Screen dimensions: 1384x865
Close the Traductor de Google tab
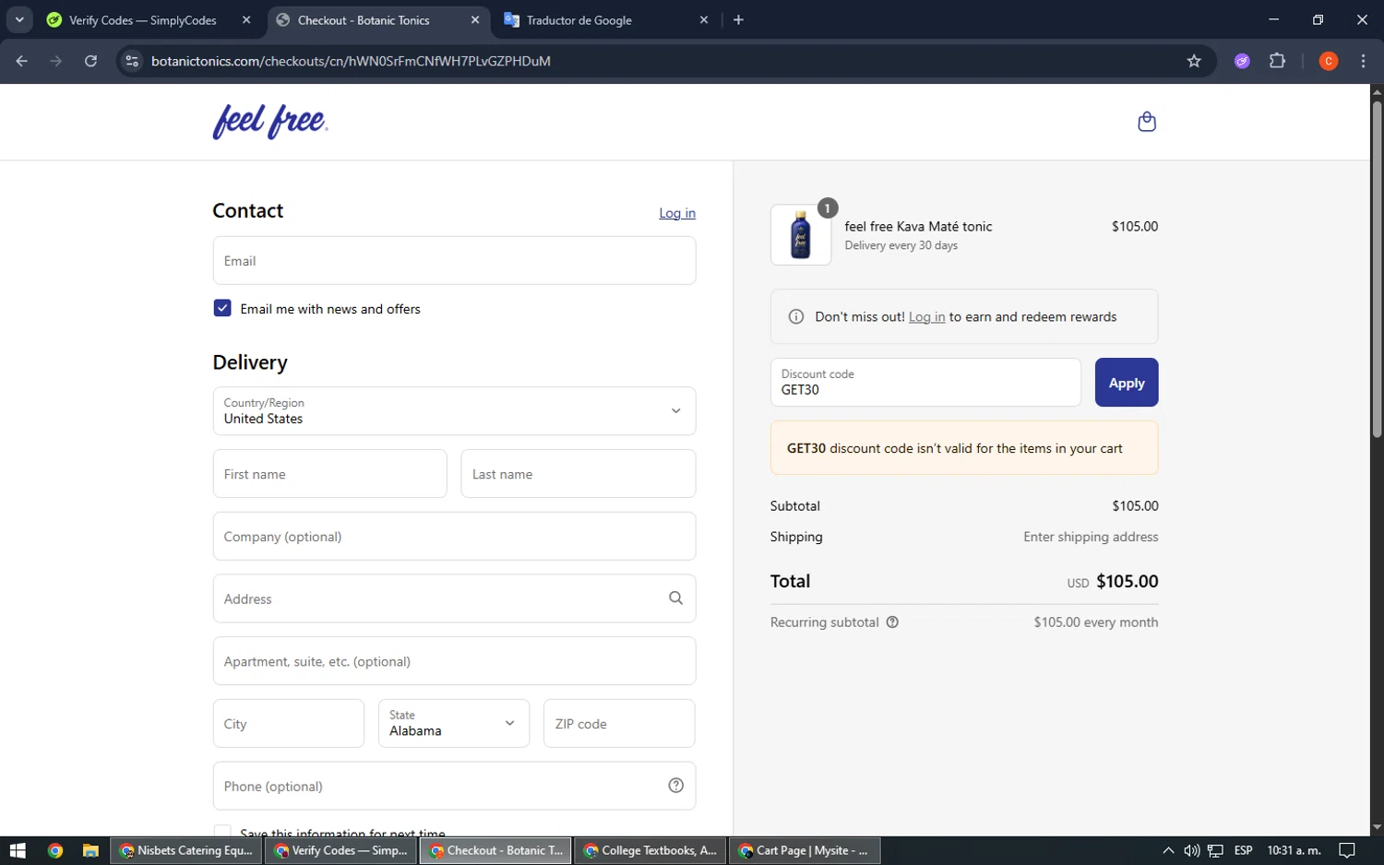click(704, 20)
